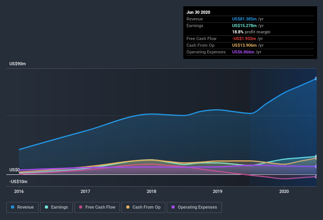
Task: Click the US$90m axis label
Action: (x=18, y=64)
